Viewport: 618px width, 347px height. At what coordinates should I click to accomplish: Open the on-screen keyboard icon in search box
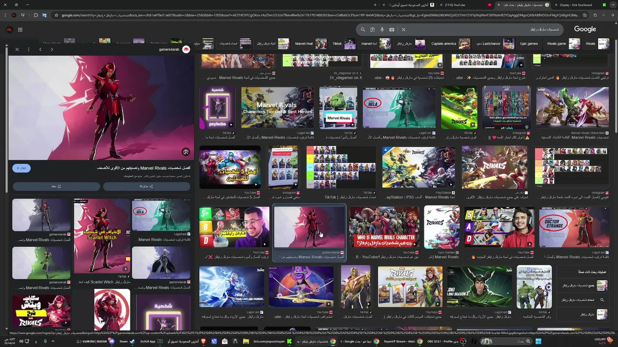tap(392, 29)
